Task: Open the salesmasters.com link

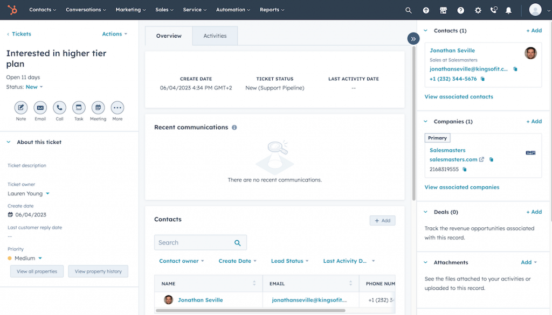Action: click(x=453, y=159)
